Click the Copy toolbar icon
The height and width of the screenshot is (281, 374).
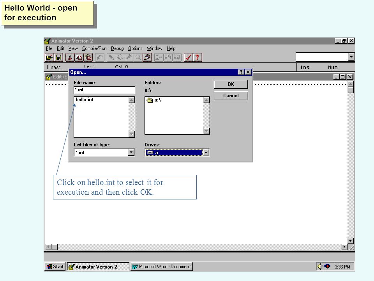coord(79,57)
